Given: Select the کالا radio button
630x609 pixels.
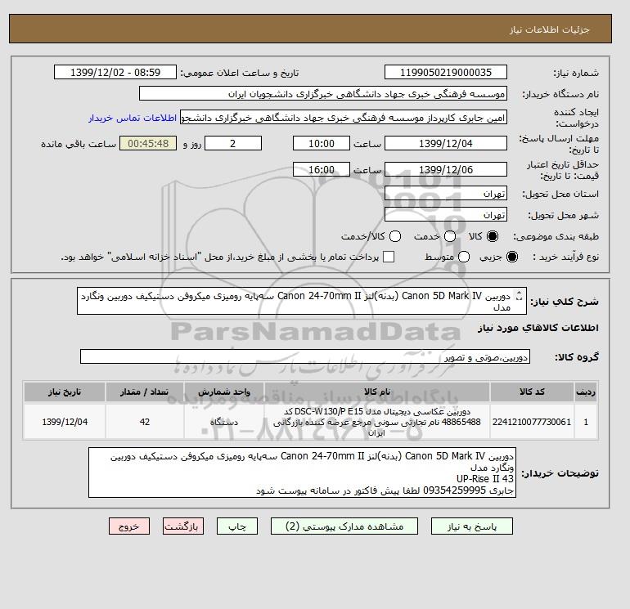Looking at the screenshot, I should pyautogui.click(x=493, y=236).
